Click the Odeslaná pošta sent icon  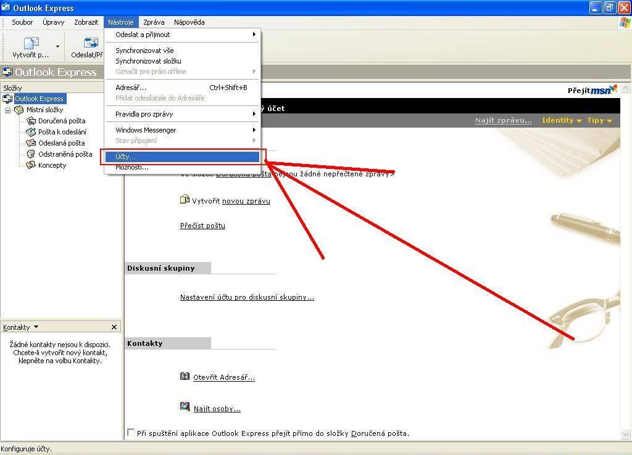pyautogui.click(x=31, y=143)
